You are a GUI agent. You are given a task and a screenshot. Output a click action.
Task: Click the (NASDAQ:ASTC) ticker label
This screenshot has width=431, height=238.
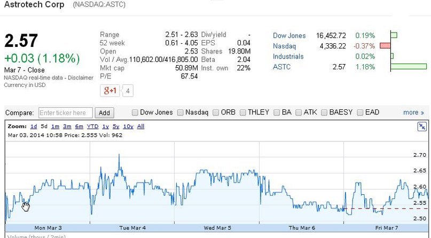tap(99, 5)
